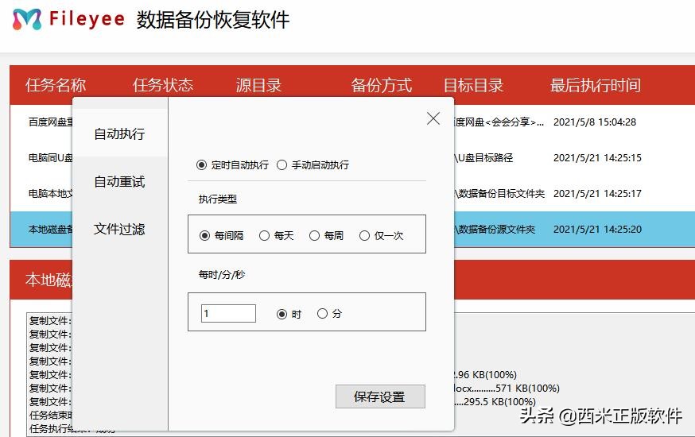This screenshot has width=695, height=437.
Task: Click the 任务状态 column header
Action: coord(163,85)
